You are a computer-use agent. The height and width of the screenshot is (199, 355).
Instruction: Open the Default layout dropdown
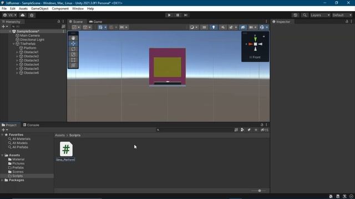click(x=342, y=15)
